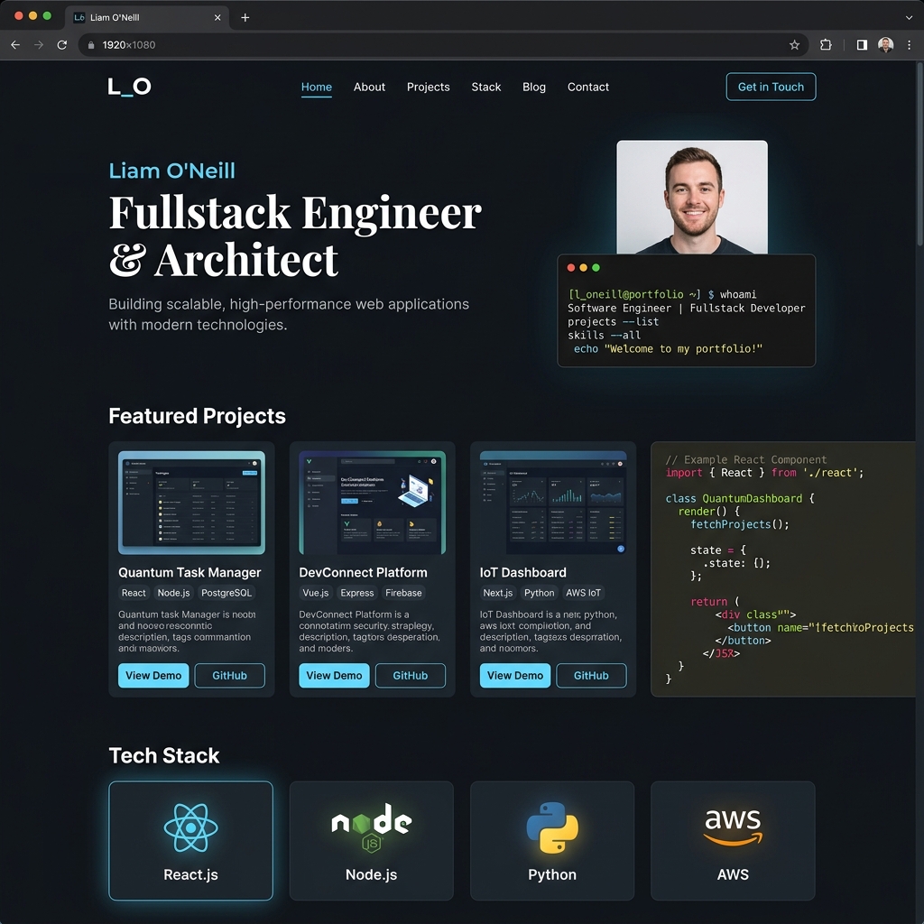Click the Featured Projects heading
This screenshot has height=924, width=924.
pyautogui.click(x=197, y=416)
